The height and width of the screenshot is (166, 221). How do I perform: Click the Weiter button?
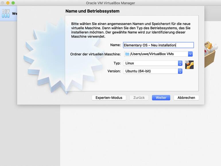(x=161, y=98)
